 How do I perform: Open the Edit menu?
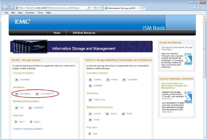click(x=13, y=13)
